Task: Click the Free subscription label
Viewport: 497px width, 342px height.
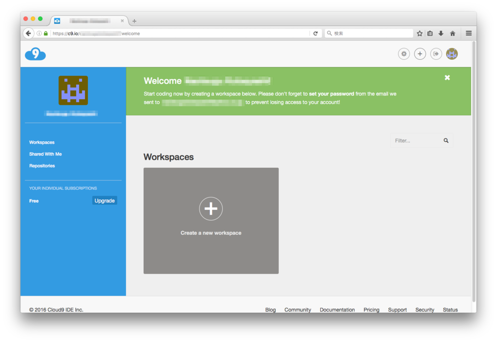Action: coord(34,201)
